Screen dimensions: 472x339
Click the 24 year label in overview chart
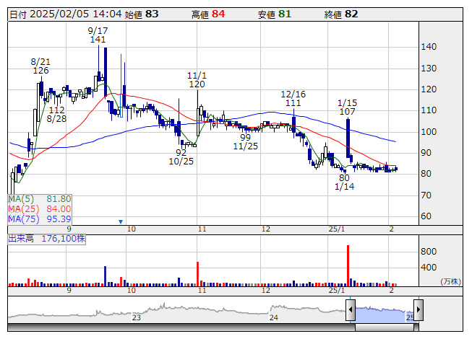[274, 317]
